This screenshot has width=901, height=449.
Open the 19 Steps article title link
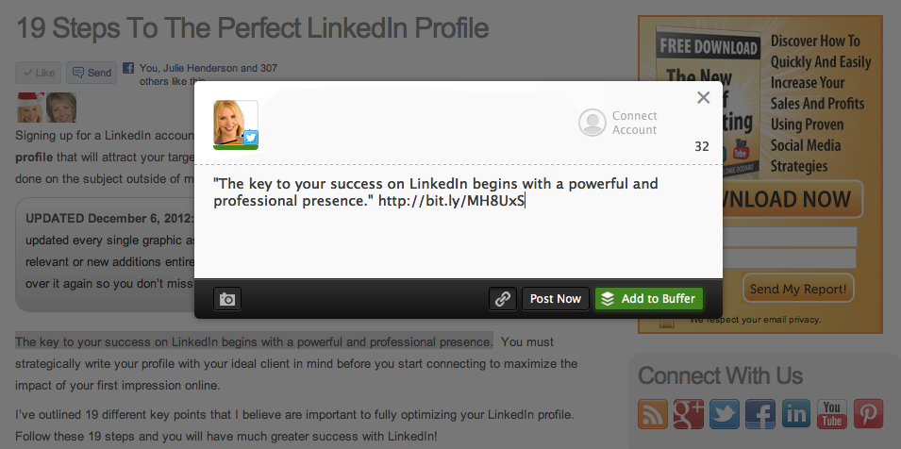pyautogui.click(x=252, y=27)
